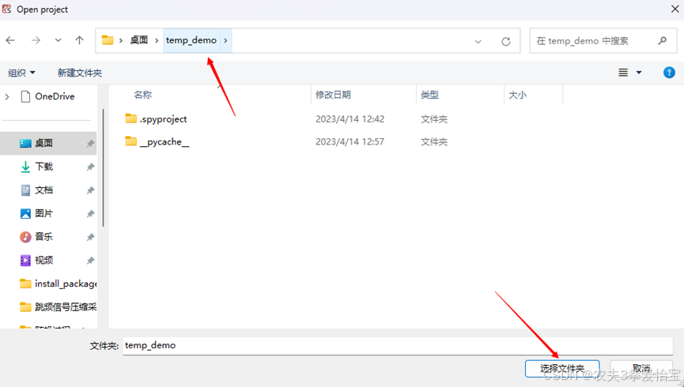The height and width of the screenshot is (387, 684).
Task: Open the help icon
Action: point(669,73)
